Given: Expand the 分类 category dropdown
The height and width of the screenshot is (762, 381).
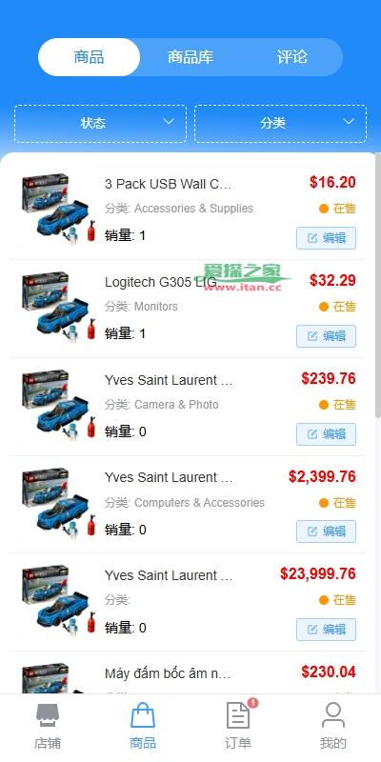Looking at the screenshot, I should 280,124.
